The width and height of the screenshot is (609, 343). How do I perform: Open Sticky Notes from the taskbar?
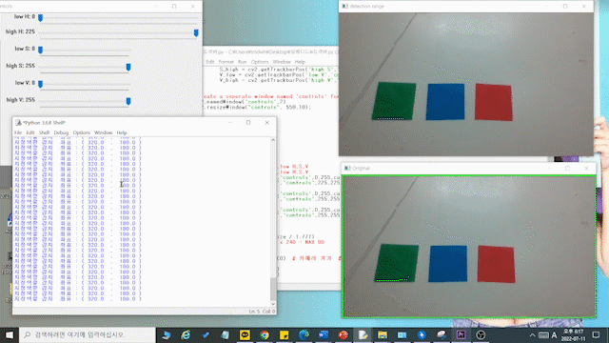click(284, 334)
